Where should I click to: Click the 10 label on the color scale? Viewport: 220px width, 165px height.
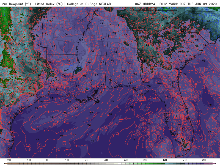[x=67, y=160]
